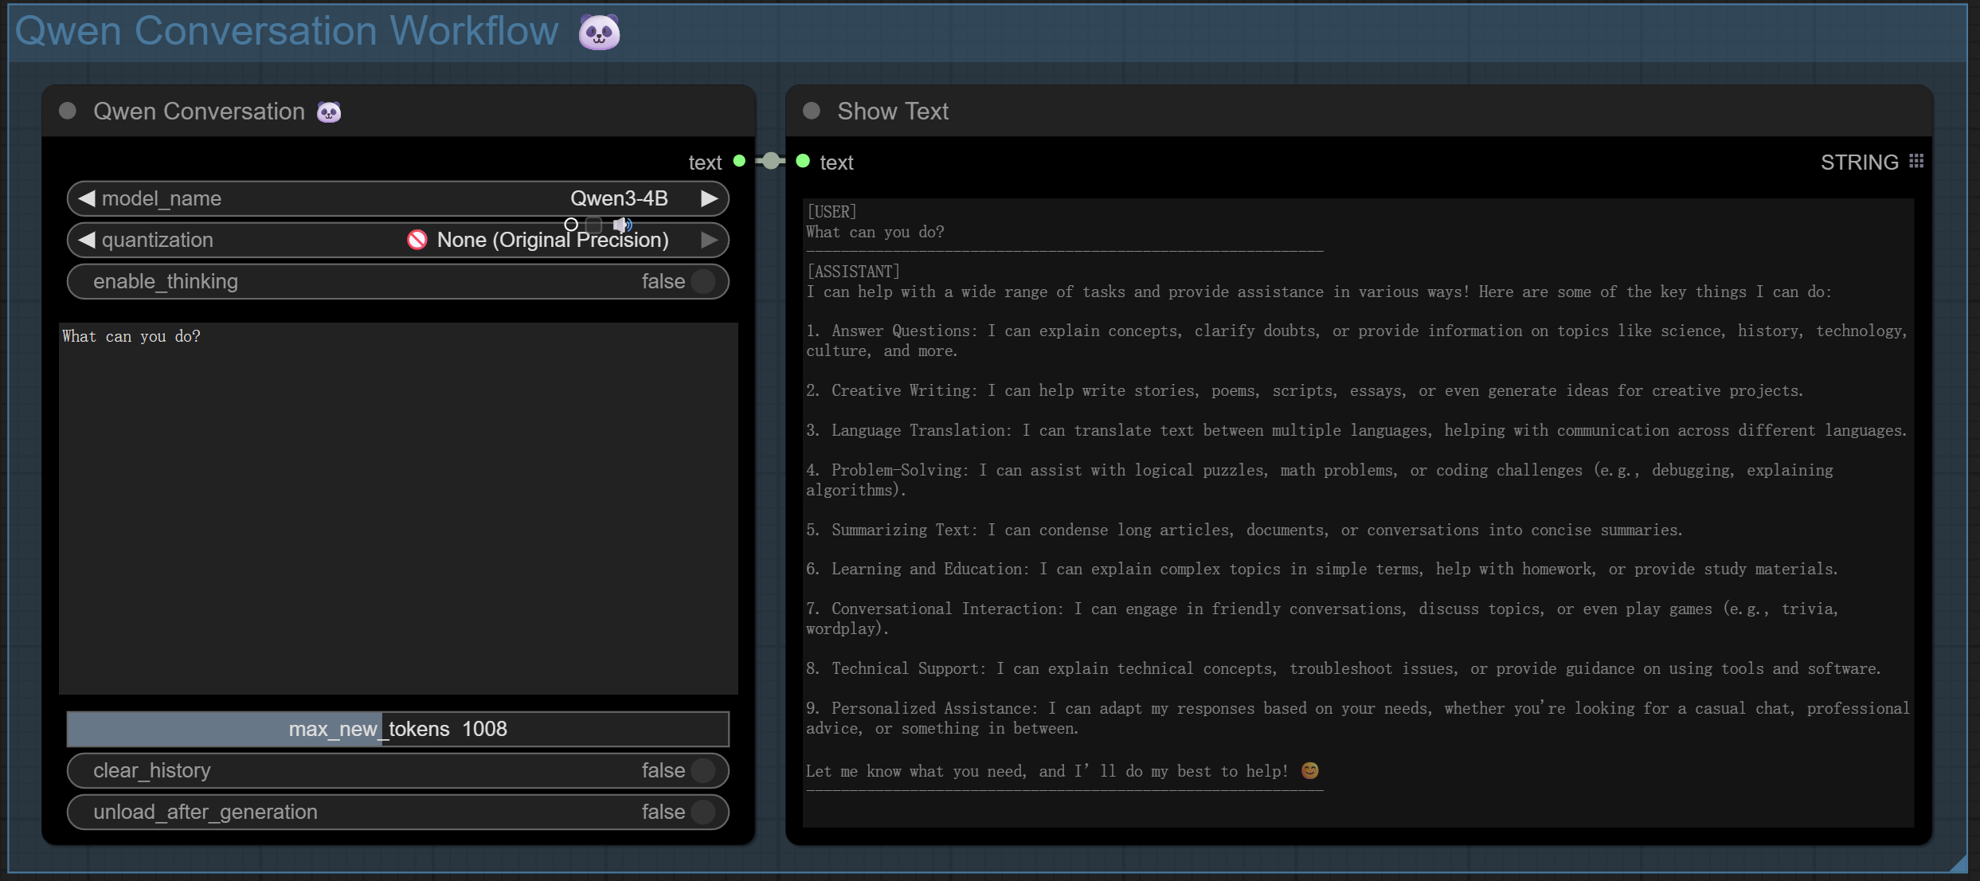Select the Qwen Conversation Workflow group title
The height and width of the screenshot is (881, 1980).
(x=287, y=31)
